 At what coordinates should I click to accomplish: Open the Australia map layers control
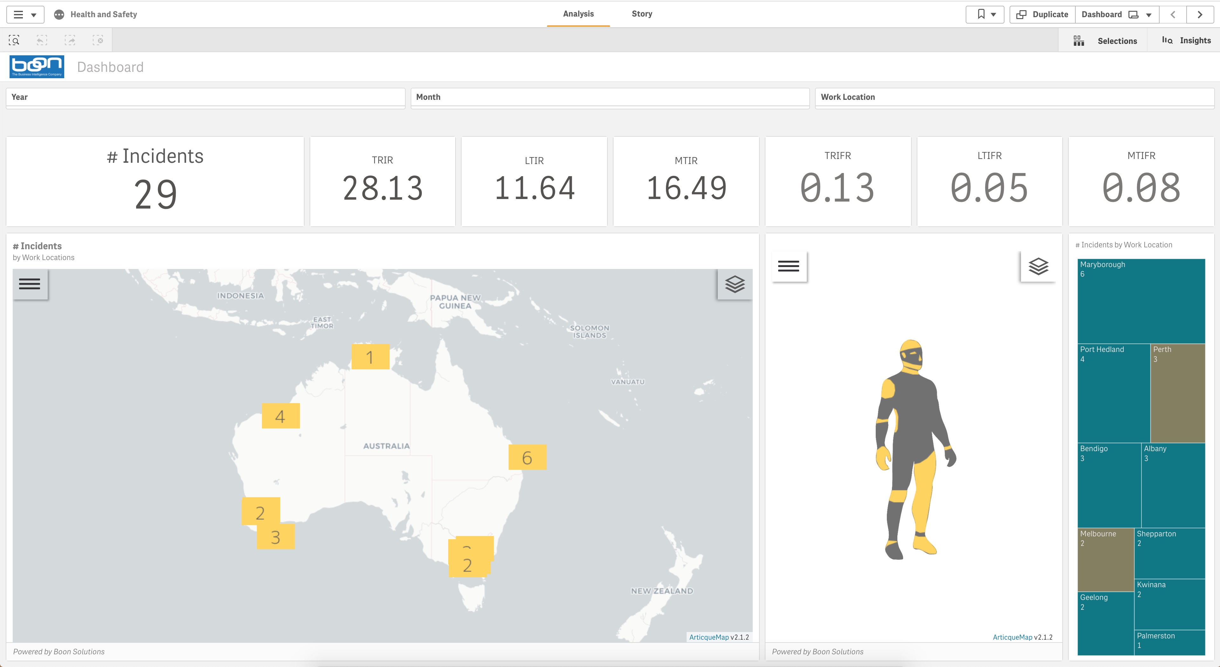735,284
